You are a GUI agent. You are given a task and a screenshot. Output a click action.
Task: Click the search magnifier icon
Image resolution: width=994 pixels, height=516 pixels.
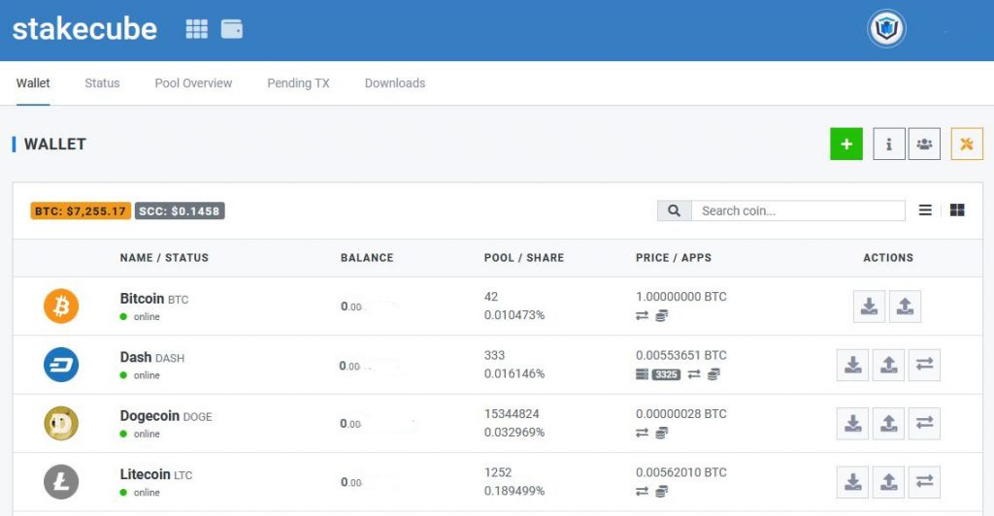674,210
